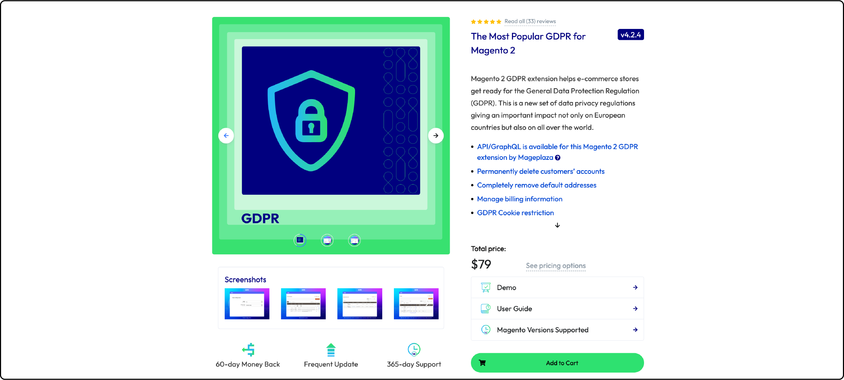
Task: Open Manage billing information link
Action: 519,199
